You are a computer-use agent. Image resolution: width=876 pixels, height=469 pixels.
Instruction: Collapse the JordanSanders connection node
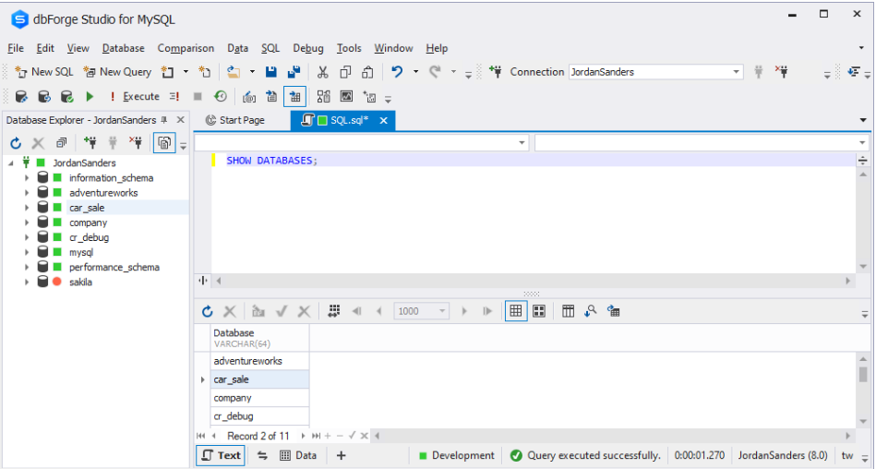pyautogui.click(x=11, y=163)
